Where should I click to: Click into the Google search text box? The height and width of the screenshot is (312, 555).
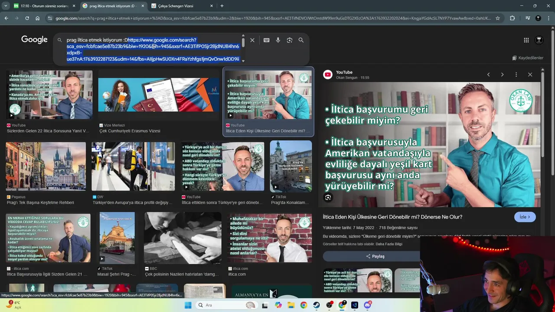click(153, 49)
